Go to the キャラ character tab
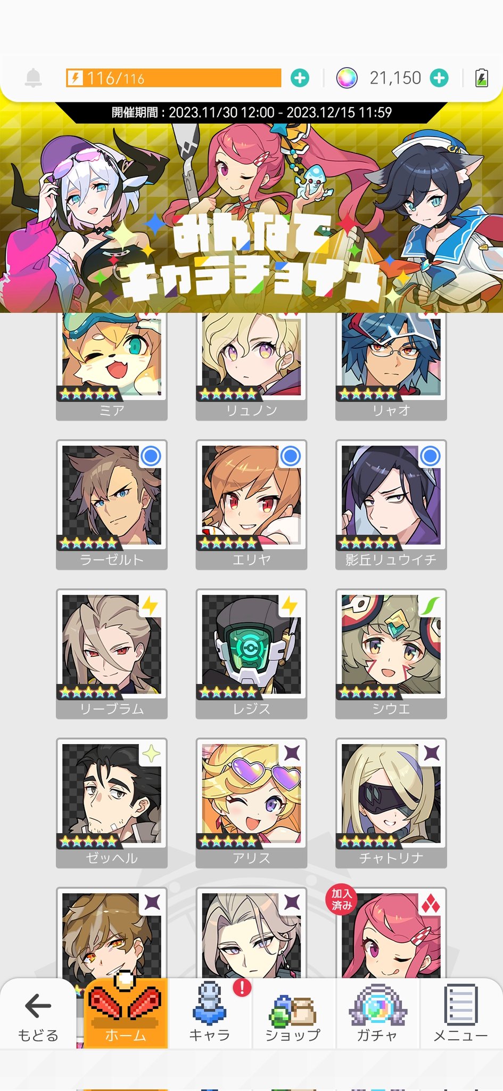503x1091 pixels. point(209,1013)
